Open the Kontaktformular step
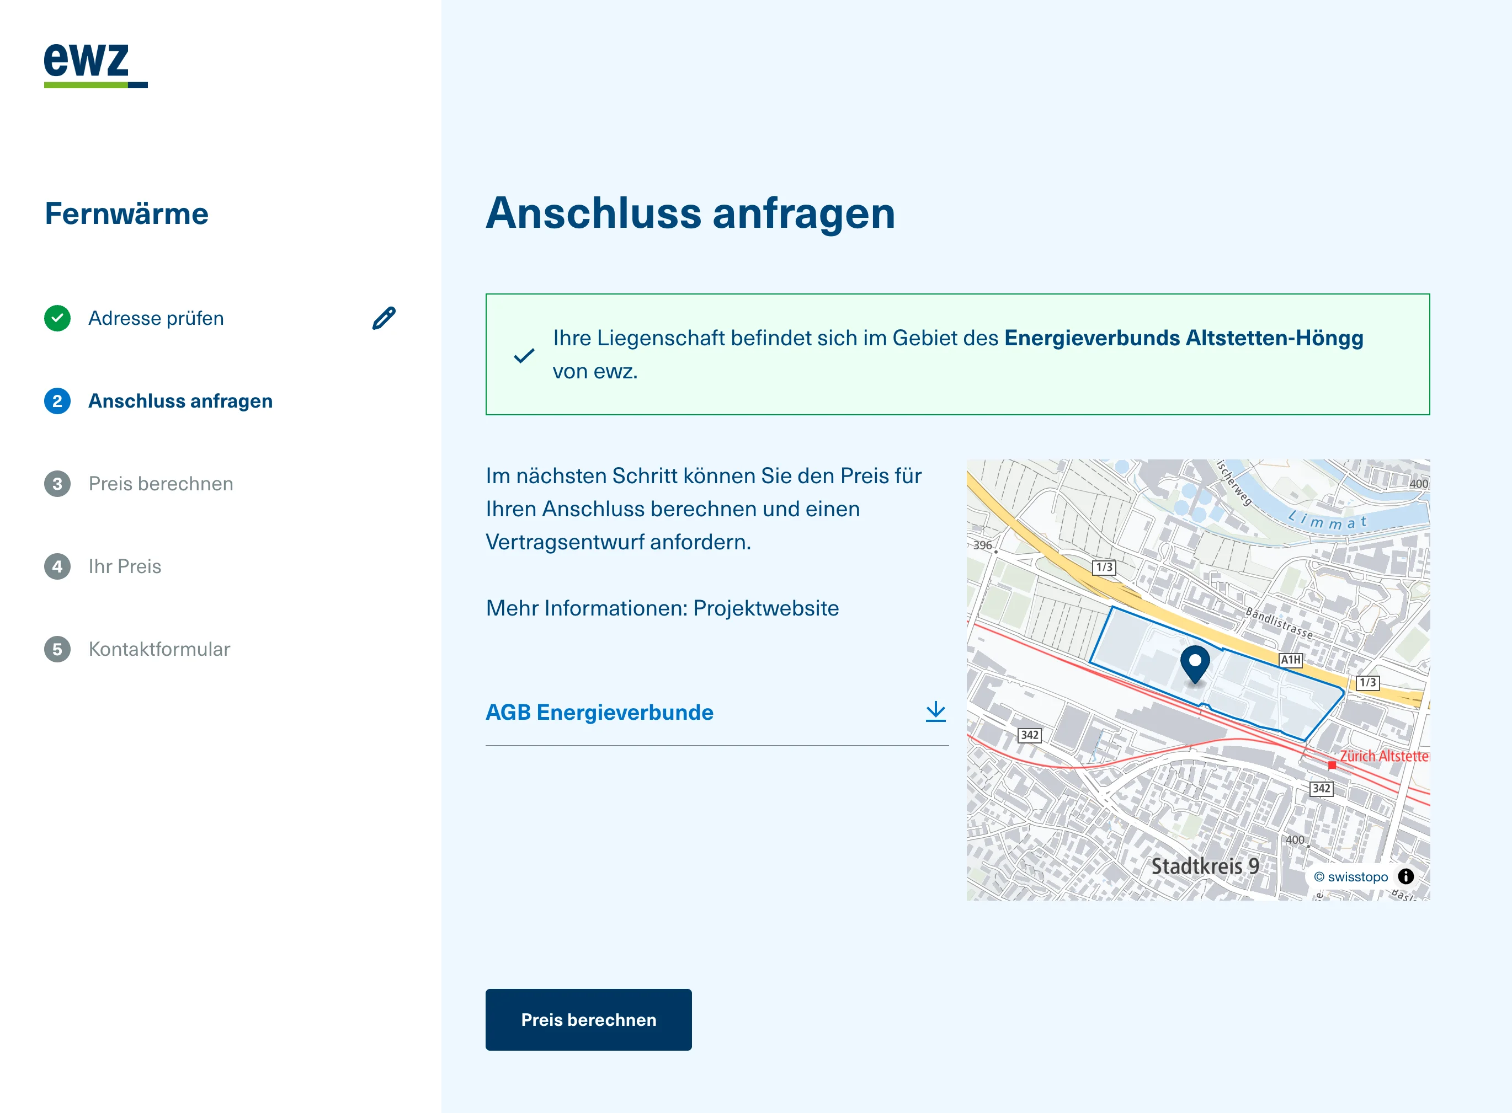 point(159,650)
